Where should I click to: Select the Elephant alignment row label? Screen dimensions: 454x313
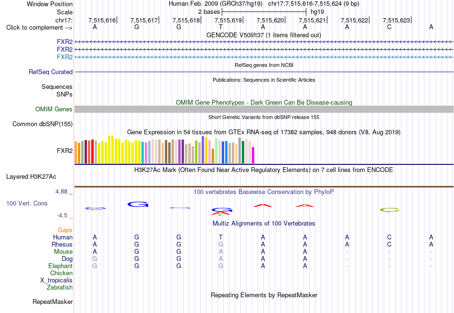tap(60, 266)
